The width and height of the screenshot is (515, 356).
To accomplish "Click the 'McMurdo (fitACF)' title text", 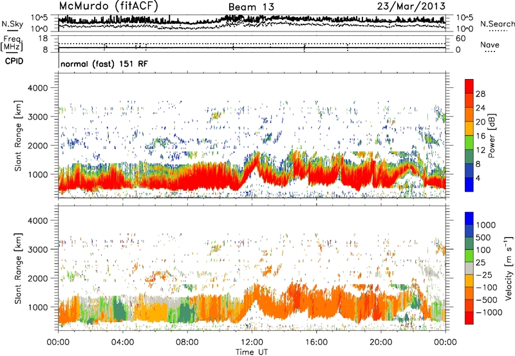I will [108, 6].
